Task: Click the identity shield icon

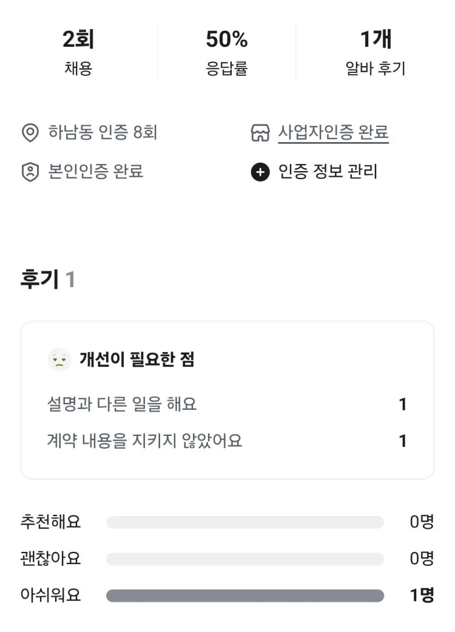Action: click(30, 172)
